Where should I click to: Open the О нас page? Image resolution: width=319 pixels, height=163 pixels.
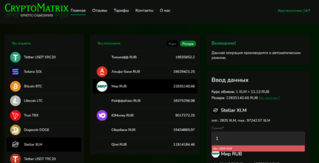click(x=165, y=11)
